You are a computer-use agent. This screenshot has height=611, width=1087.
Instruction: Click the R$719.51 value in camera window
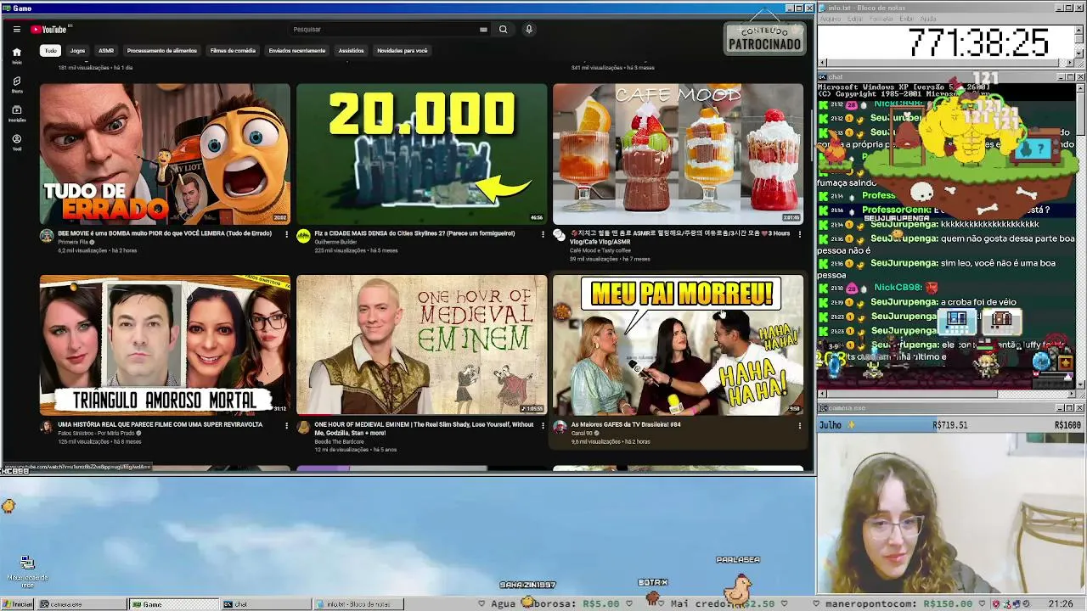pos(950,424)
